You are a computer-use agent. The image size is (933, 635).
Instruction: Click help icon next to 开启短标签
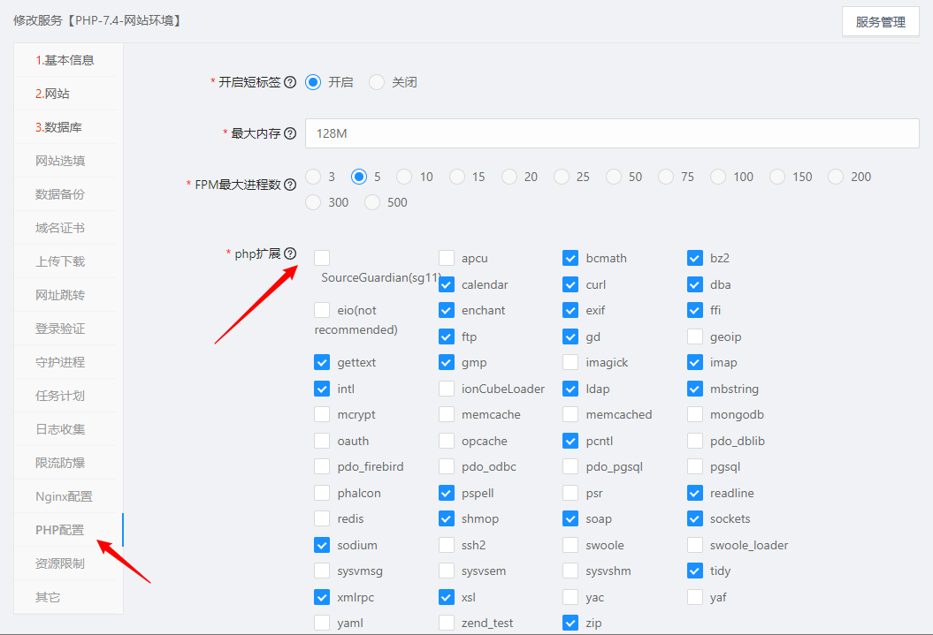click(x=290, y=82)
